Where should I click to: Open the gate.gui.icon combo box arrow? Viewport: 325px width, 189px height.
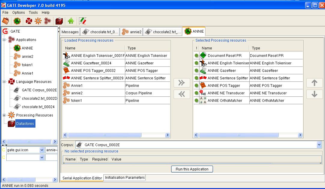(42, 150)
